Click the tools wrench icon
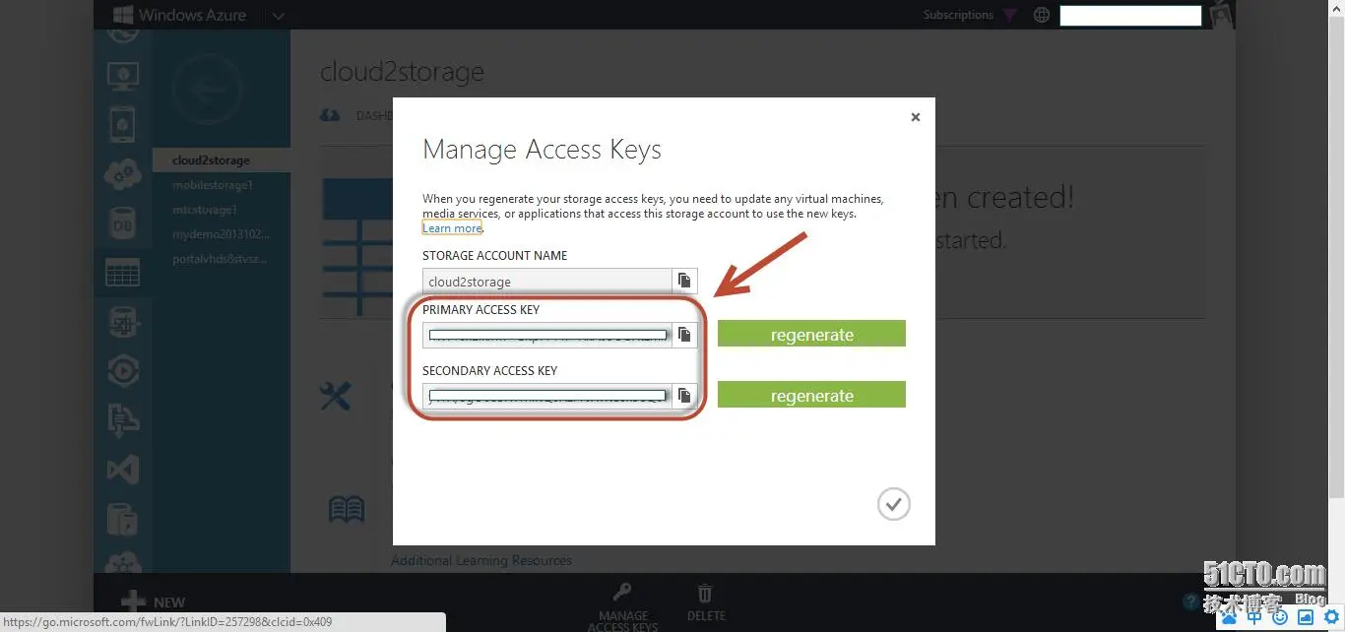This screenshot has width=1345, height=632. coord(336,396)
